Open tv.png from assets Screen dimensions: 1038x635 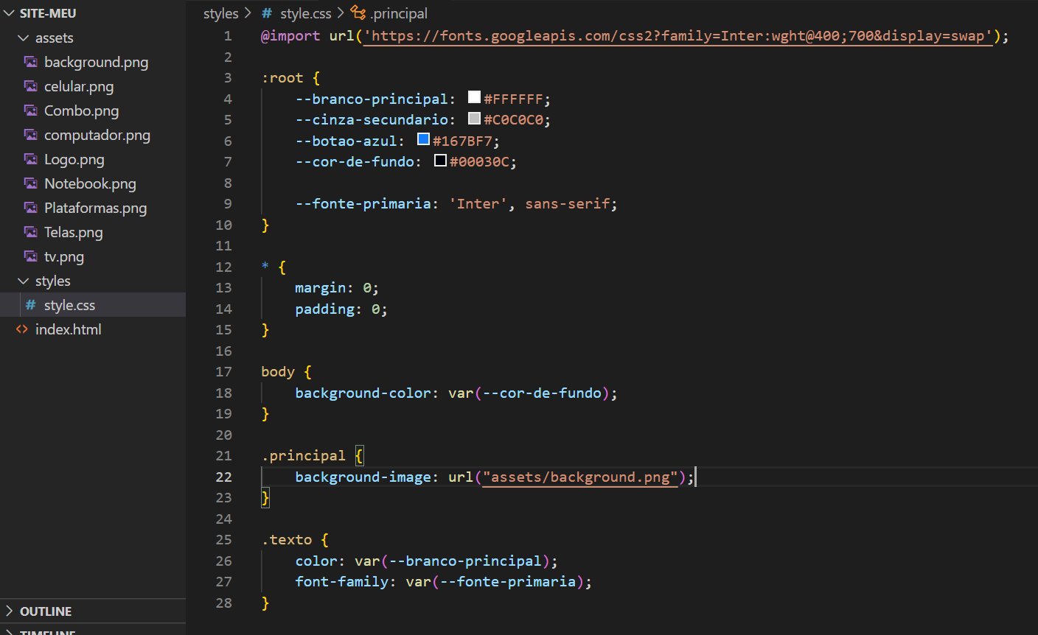click(64, 256)
